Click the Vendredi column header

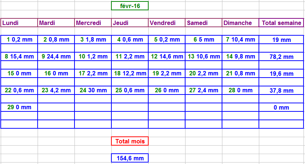pos(167,23)
